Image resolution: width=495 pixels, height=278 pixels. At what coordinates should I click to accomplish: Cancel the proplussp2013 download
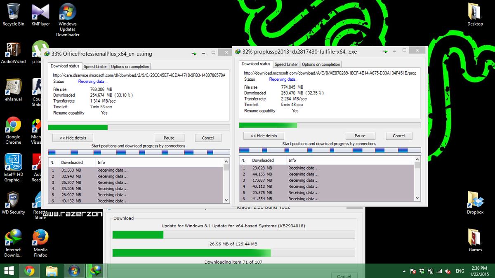398,136
